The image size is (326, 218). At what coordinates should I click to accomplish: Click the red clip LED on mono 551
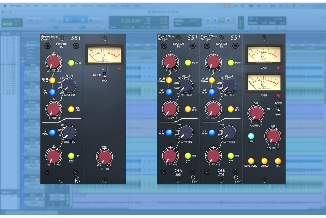118,68
